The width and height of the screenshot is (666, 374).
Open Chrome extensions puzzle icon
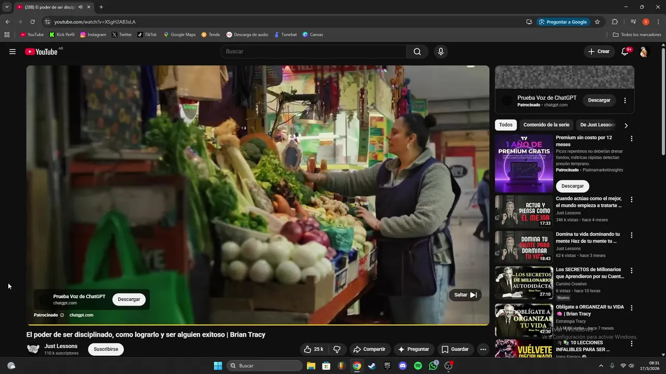614,22
